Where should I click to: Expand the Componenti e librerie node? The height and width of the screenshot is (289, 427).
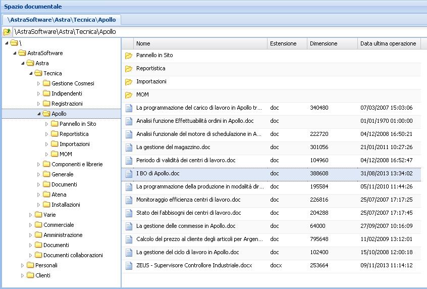pos(38,164)
